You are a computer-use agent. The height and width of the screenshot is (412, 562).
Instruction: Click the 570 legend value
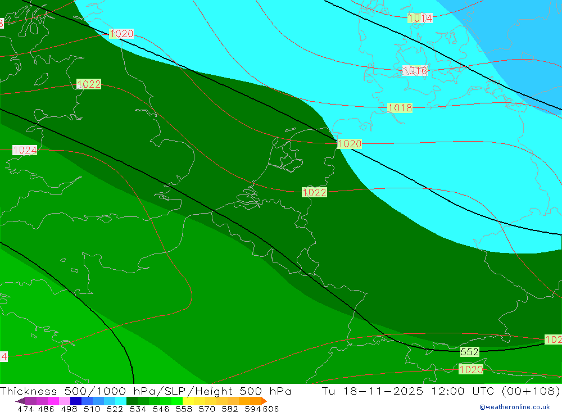(207, 409)
